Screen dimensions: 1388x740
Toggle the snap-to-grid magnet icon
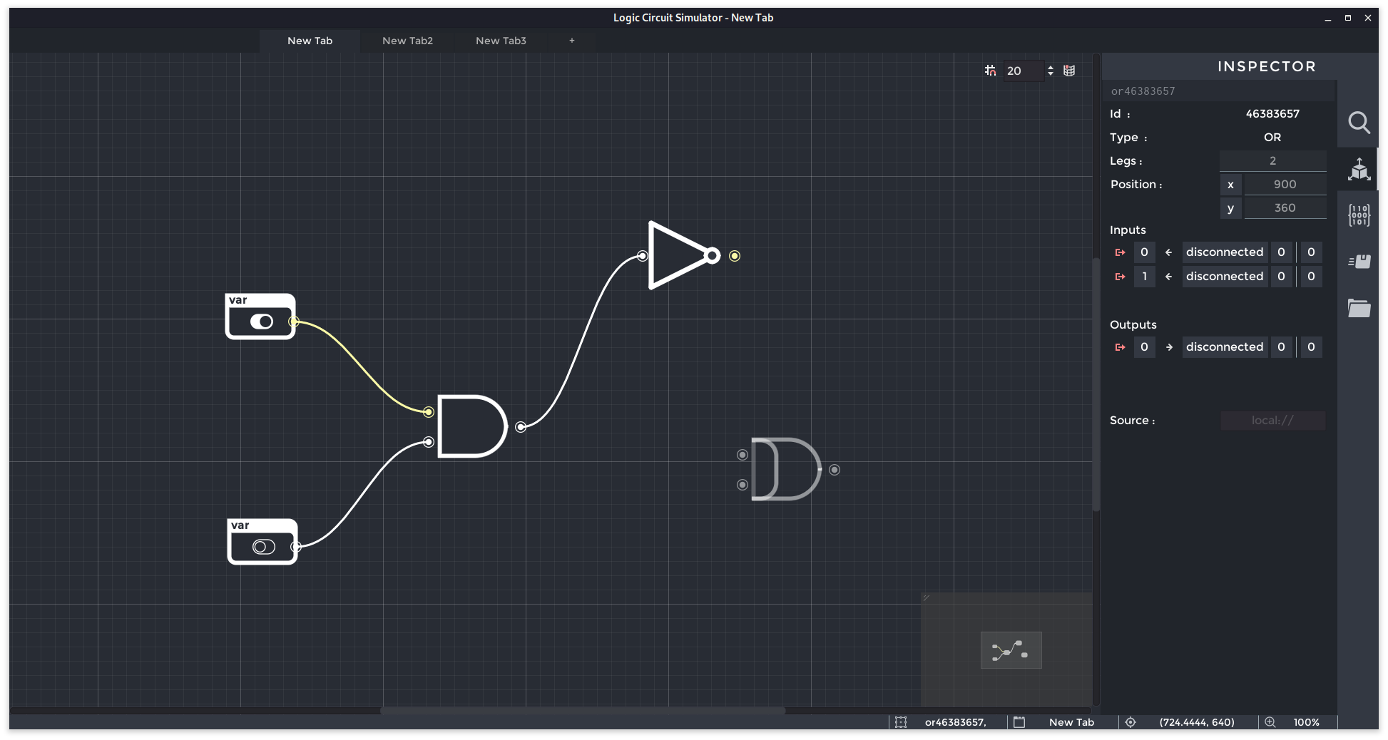click(990, 71)
